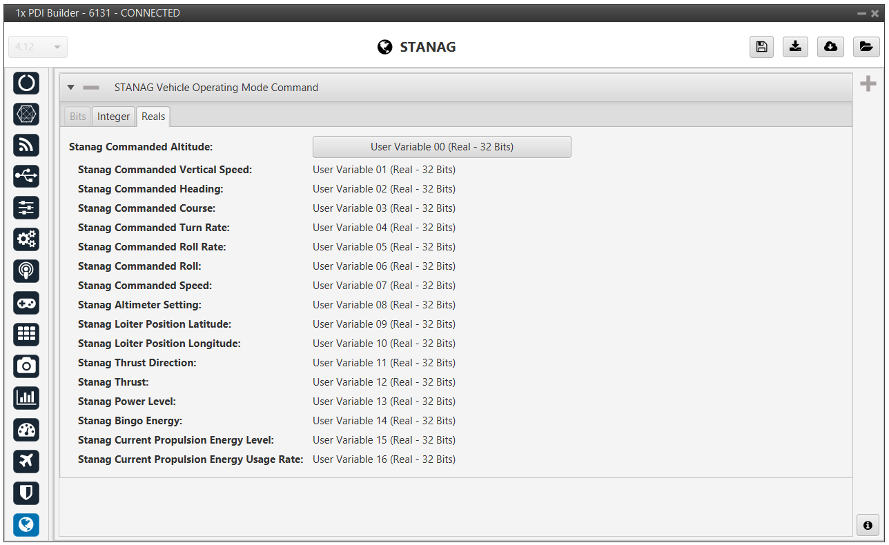Image resolution: width=889 pixels, height=545 pixels.
Task: Click User Variable 12 for Stanag Thrust
Action: tap(384, 382)
